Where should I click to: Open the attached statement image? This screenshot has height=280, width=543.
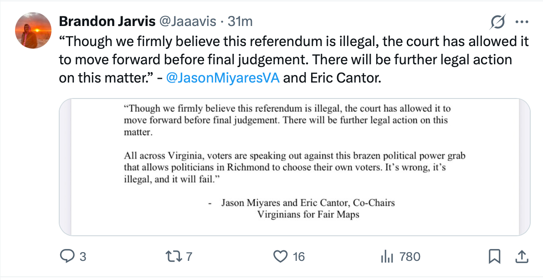(295, 167)
